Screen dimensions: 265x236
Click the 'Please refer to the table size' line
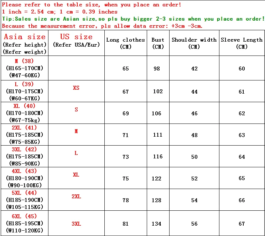92,5
